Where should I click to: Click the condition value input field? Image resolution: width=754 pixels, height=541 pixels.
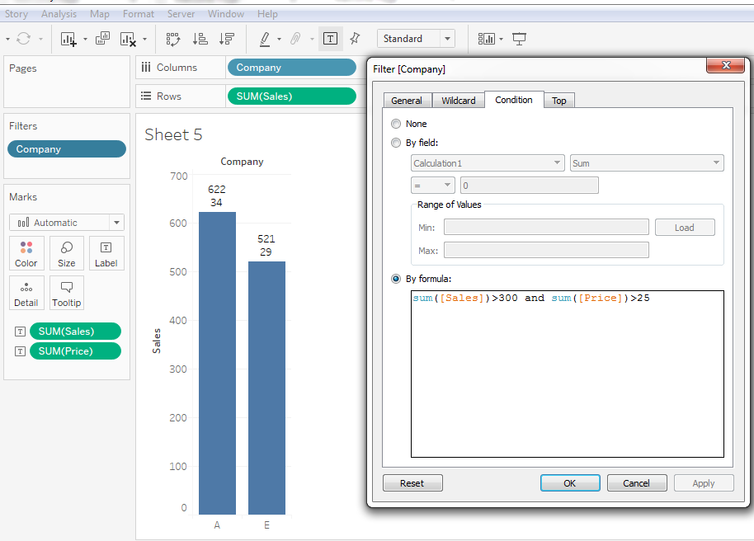point(530,185)
